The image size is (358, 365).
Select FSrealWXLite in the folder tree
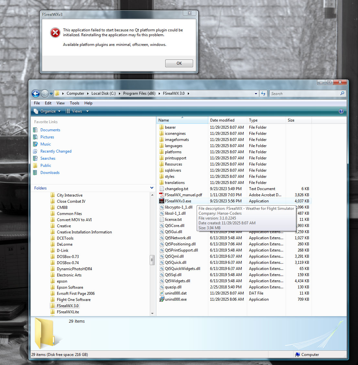(x=68, y=312)
